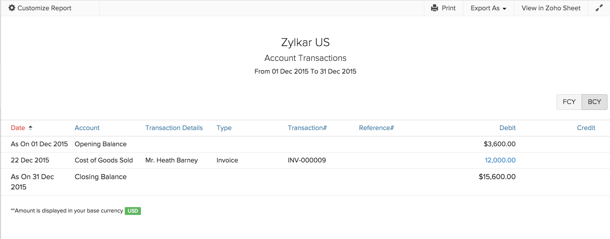Click the expand to fullscreen icon
This screenshot has height=239, width=610.
[x=599, y=8]
